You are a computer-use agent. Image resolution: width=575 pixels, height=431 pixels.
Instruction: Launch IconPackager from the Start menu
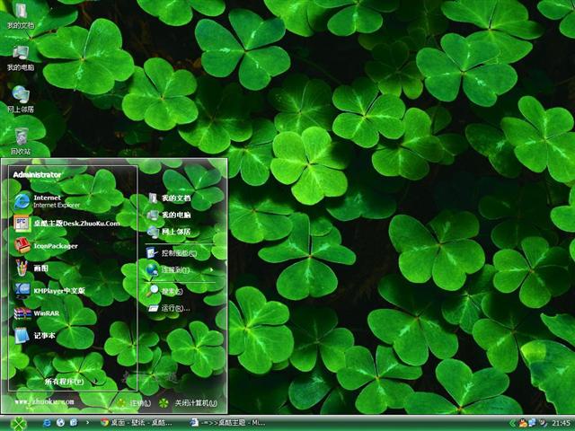(54, 245)
